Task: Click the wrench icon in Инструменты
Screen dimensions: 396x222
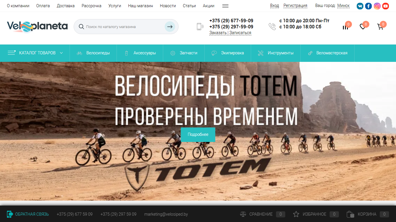Action: [261, 53]
